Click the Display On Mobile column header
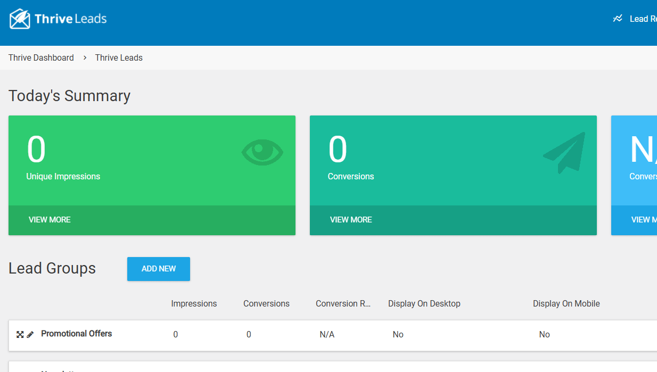The width and height of the screenshot is (657, 372). pos(566,303)
